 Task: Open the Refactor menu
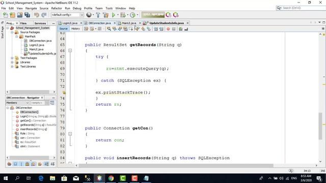coord(57,8)
